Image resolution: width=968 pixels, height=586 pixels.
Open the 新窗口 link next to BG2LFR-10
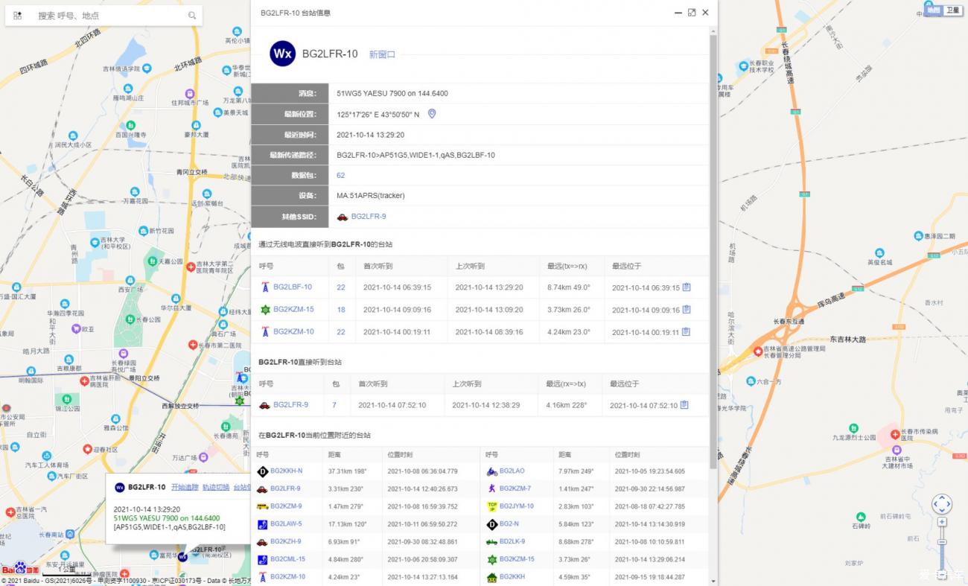382,54
